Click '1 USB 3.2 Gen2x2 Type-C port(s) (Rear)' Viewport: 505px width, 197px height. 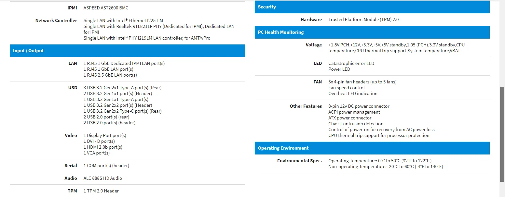pyautogui.click(x=123, y=111)
